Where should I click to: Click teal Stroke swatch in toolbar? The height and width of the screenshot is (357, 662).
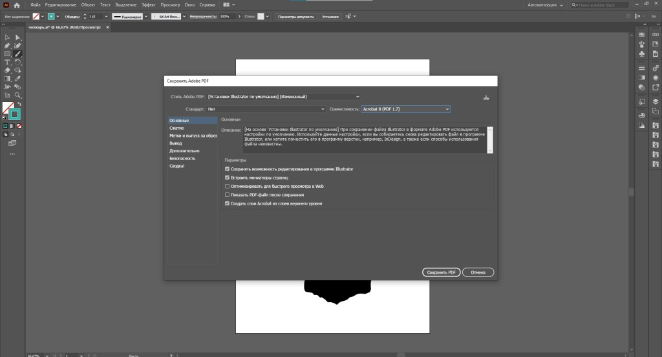(x=15, y=114)
